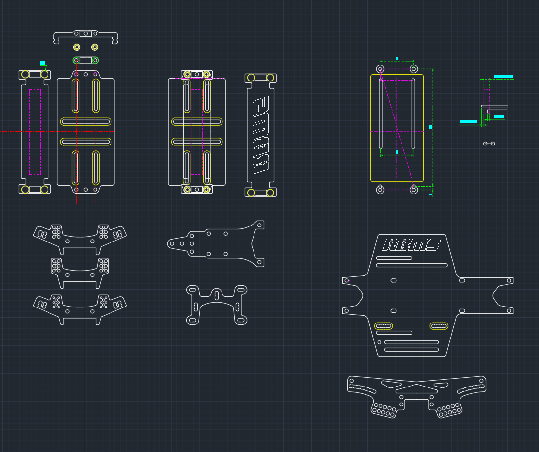The image size is (539, 452).
Task: Select the cyan dimension text above the yellow rectangle
Action: (397, 59)
